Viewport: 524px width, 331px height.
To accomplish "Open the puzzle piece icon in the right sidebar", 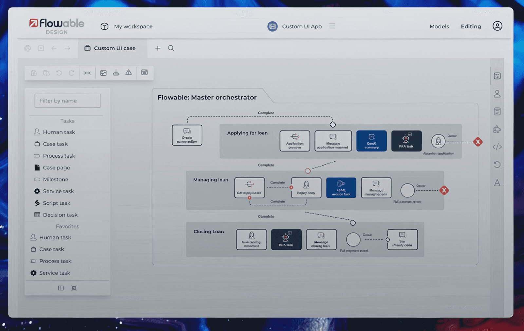I will [497, 129].
